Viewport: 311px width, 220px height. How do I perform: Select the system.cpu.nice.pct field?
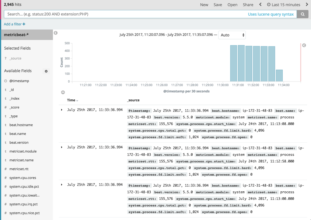click(x=25, y=213)
